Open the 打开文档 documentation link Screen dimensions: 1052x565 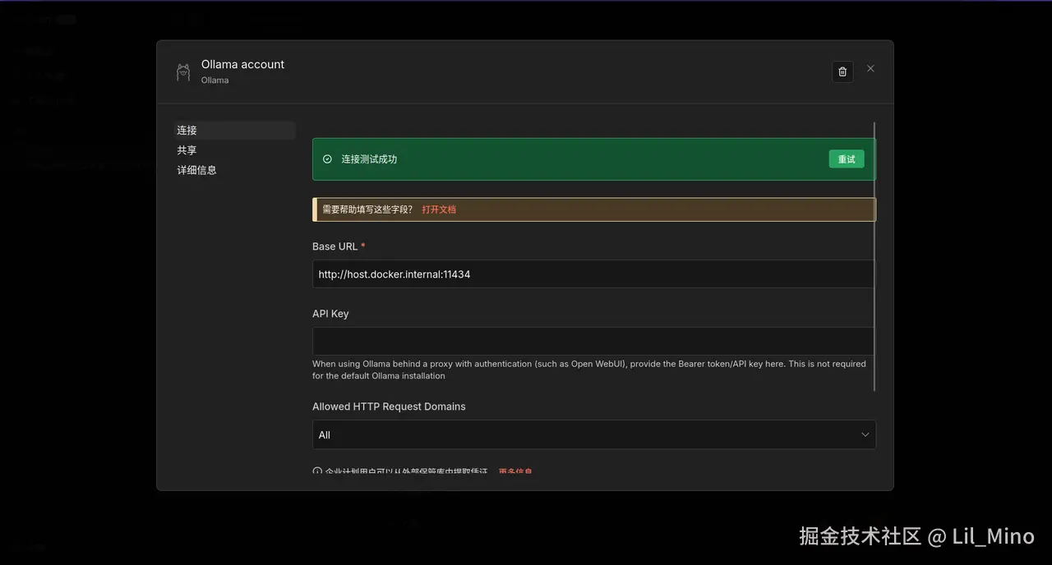pyautogui.click(x=439, y=209)
